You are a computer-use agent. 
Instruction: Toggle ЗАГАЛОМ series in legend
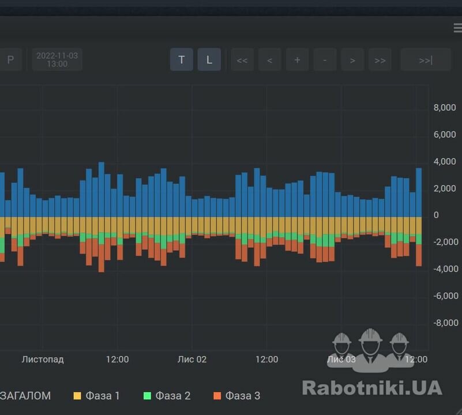[25, 395]
